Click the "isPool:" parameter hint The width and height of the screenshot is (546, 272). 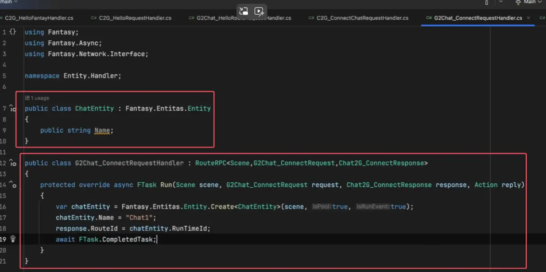[321, 207]
